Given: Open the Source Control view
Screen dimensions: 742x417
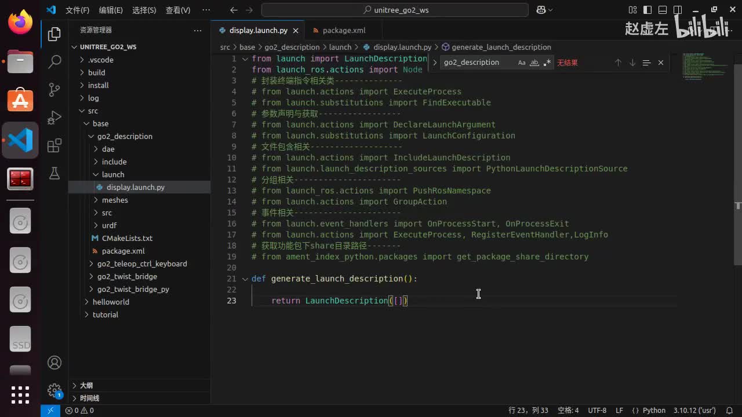Looking at the screenshot, I should tap(54, 89).
